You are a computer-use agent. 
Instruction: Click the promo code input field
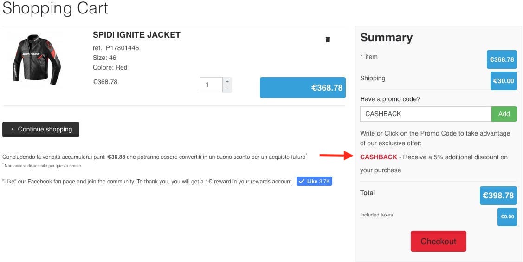pos(425,114)
